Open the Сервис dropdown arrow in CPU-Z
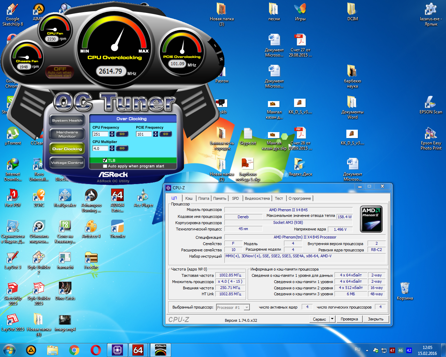The width and height of the screenshot is (446, 357). point(332,319)
